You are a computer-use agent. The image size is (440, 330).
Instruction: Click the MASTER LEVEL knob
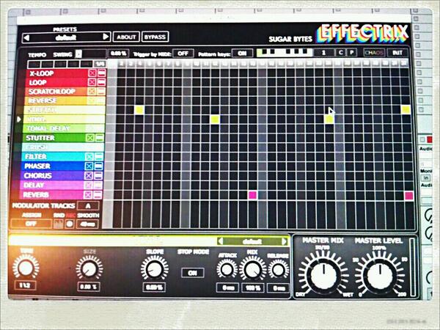[380, 275]
